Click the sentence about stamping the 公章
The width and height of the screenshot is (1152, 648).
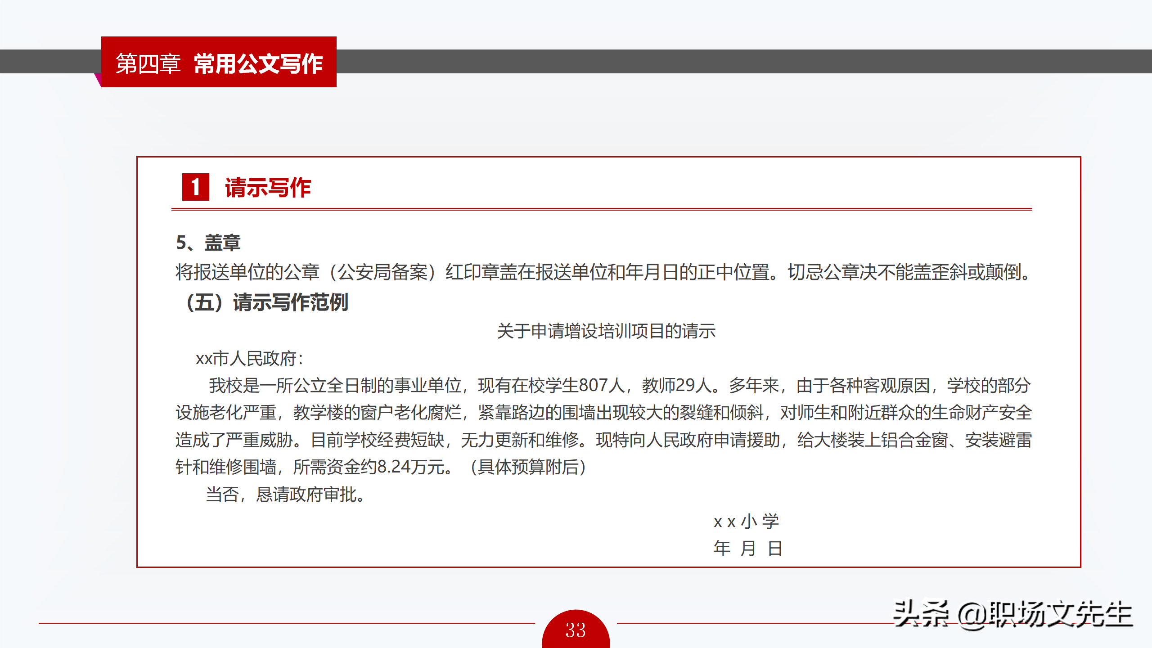coord(603,272)
